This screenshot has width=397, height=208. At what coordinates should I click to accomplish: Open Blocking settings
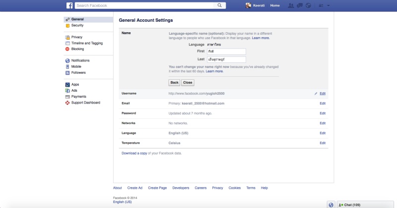[x=77, y=49]
